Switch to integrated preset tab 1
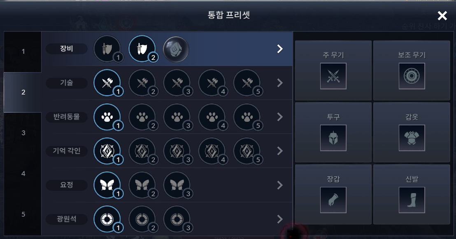456x239 pixels. point(23,52)
